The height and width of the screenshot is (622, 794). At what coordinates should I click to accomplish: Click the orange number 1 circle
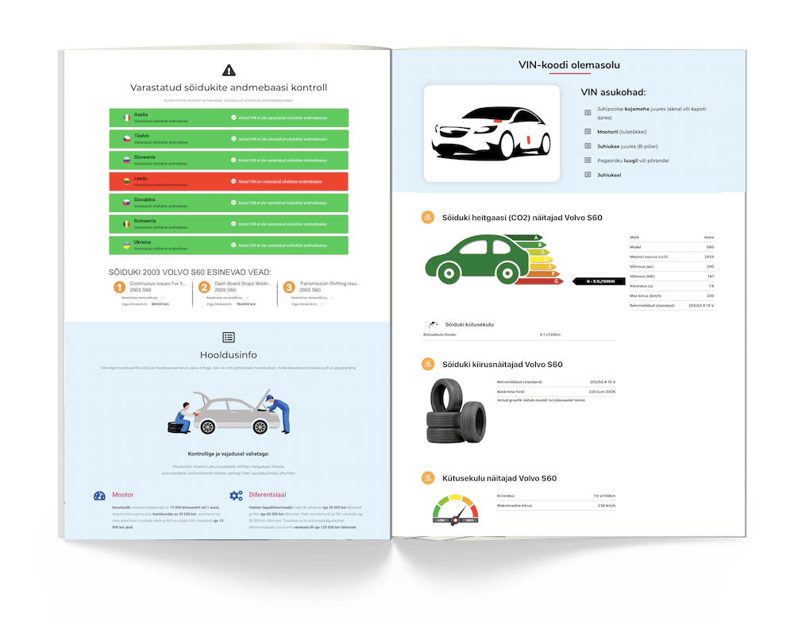(120, 288)
